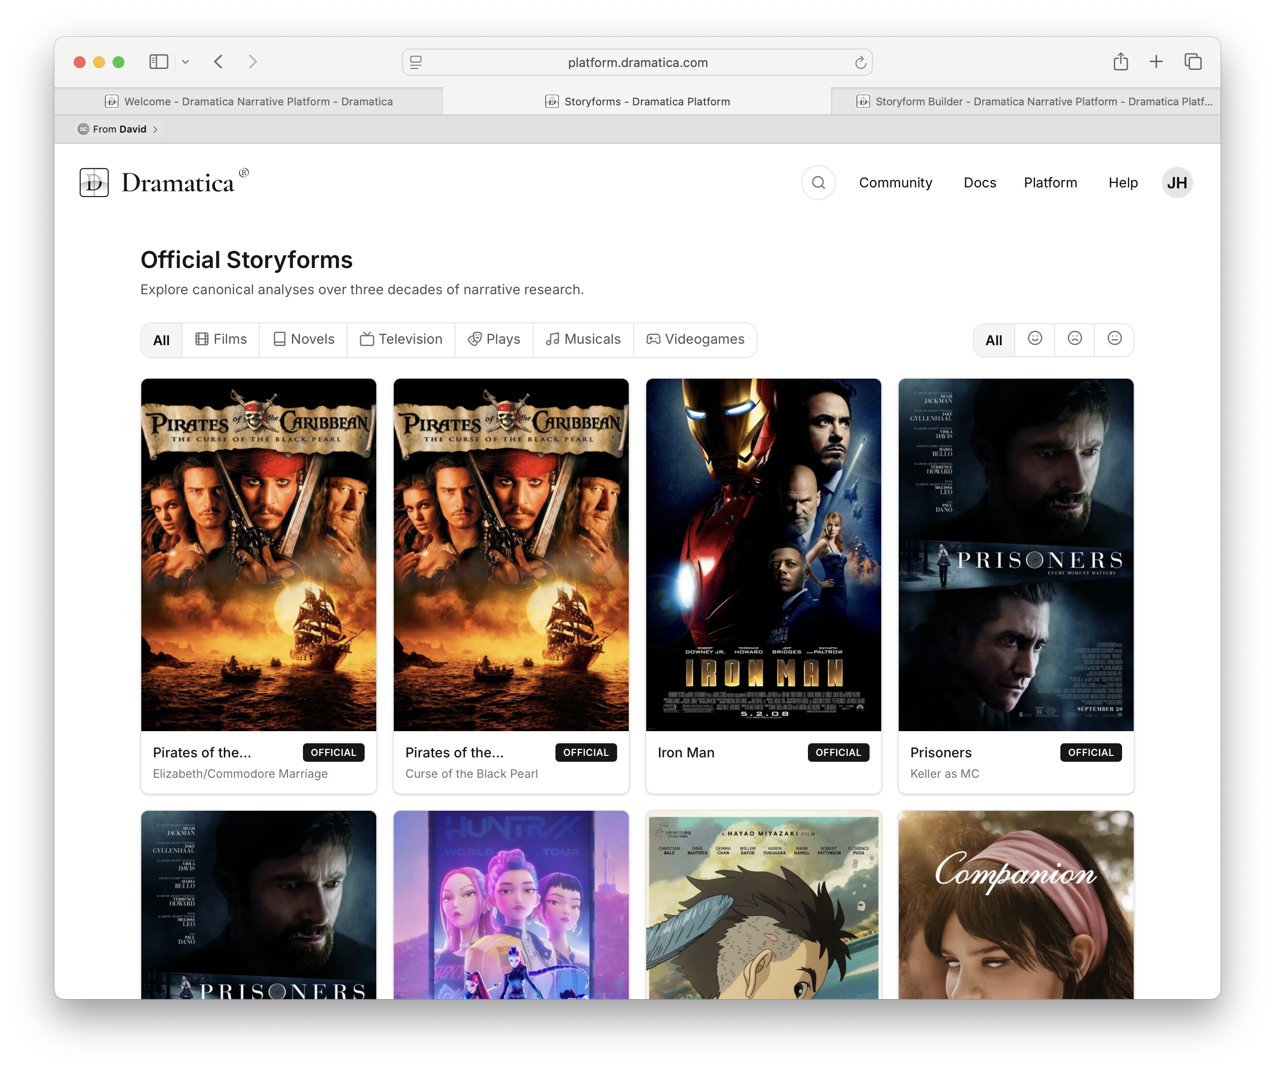The width and height of the screenshot is (1275, 1071).
Task: Expand sidebar options dropdown chevron
Action: click(186, 62)
